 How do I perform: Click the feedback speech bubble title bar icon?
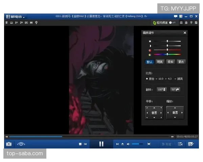[x=176, y=17]
